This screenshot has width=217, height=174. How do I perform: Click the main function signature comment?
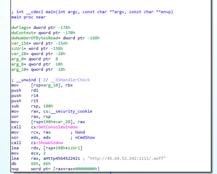click(92, 12)
